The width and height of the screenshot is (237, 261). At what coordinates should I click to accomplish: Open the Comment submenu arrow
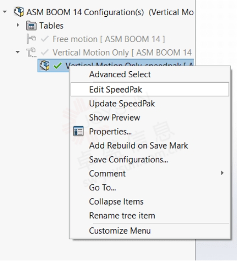pyautogui.click(x=222, y=173)
